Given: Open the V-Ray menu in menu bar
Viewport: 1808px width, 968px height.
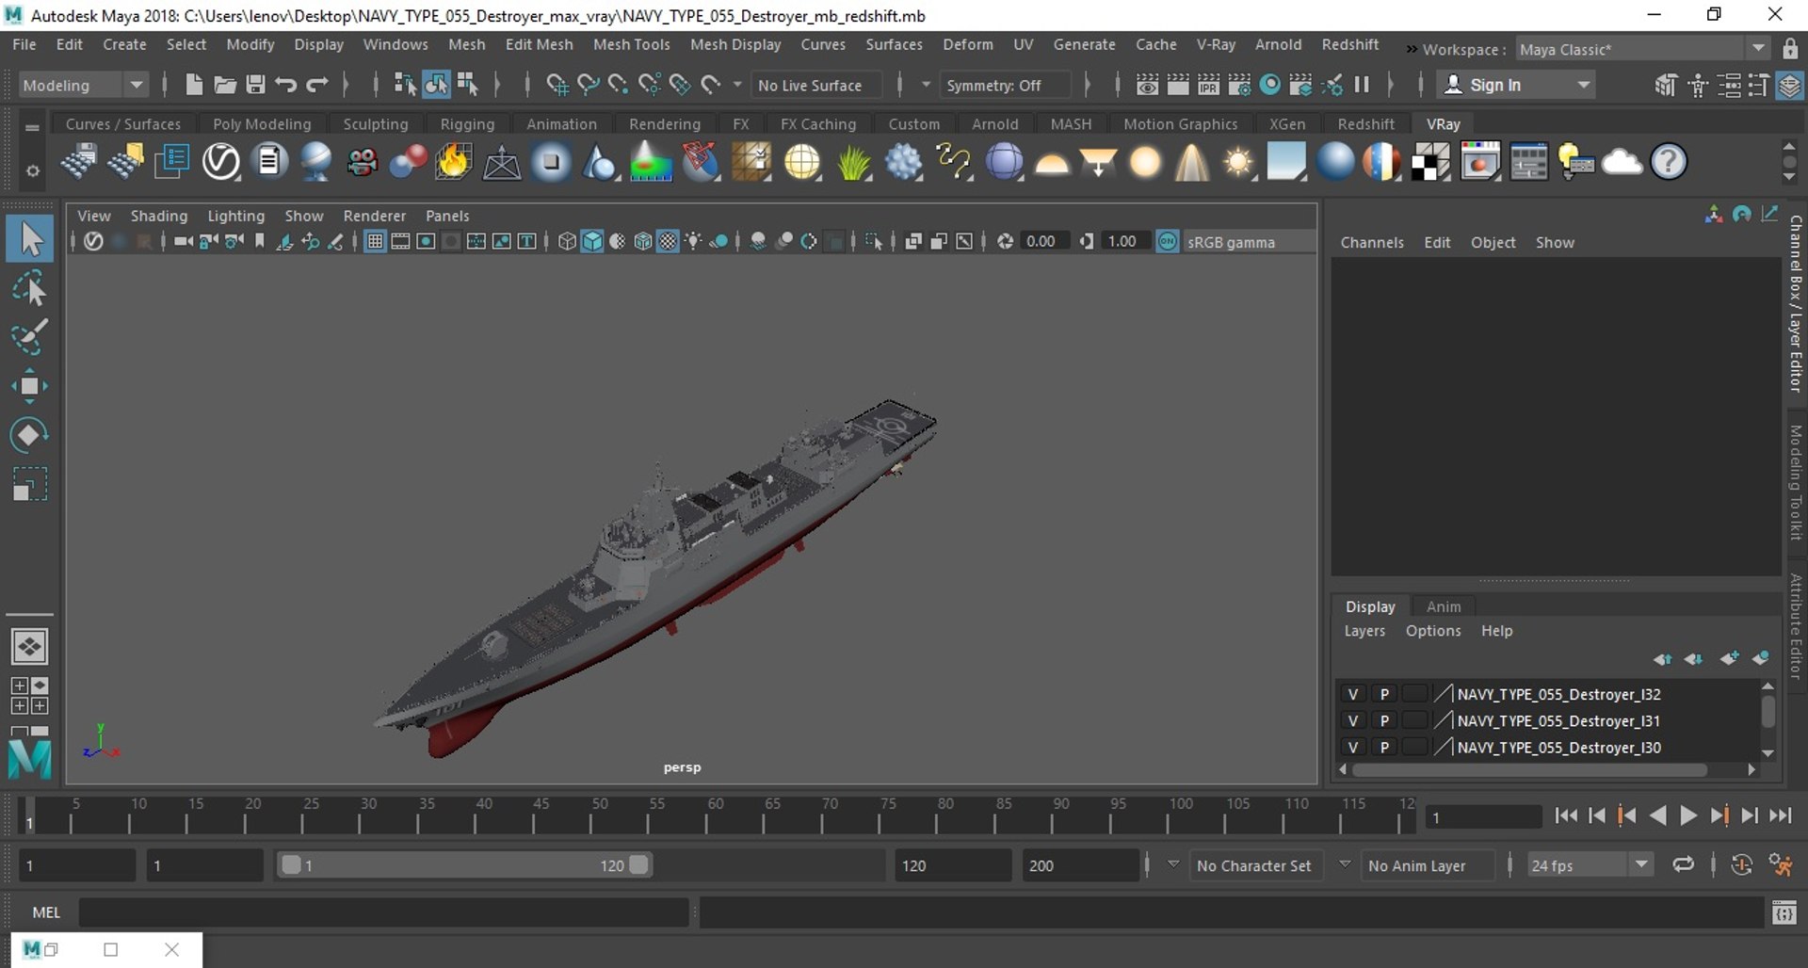Looking at the screenshot, I should tap(1215, 44).
